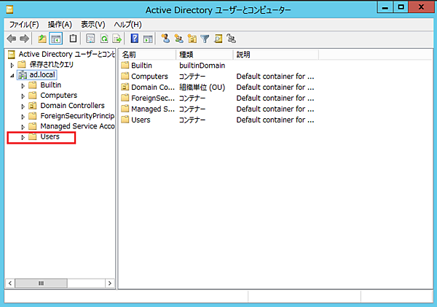Maximize the Active Directory window
The height and width of the screenshot is (307, 437).
click(x=401, y=7)
